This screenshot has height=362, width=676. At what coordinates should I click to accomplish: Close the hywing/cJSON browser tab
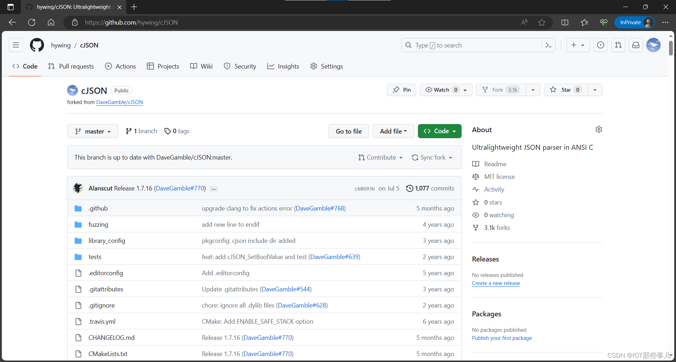pos(119,7)
